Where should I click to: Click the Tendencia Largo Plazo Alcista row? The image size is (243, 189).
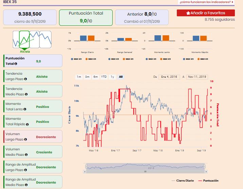pos(33,76)
